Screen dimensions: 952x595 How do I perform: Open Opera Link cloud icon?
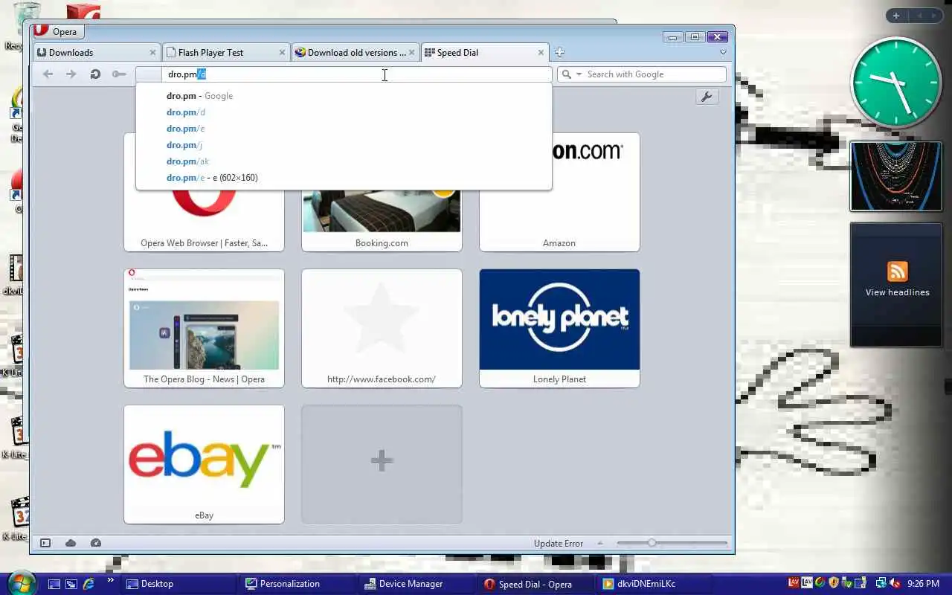(71, 543)
